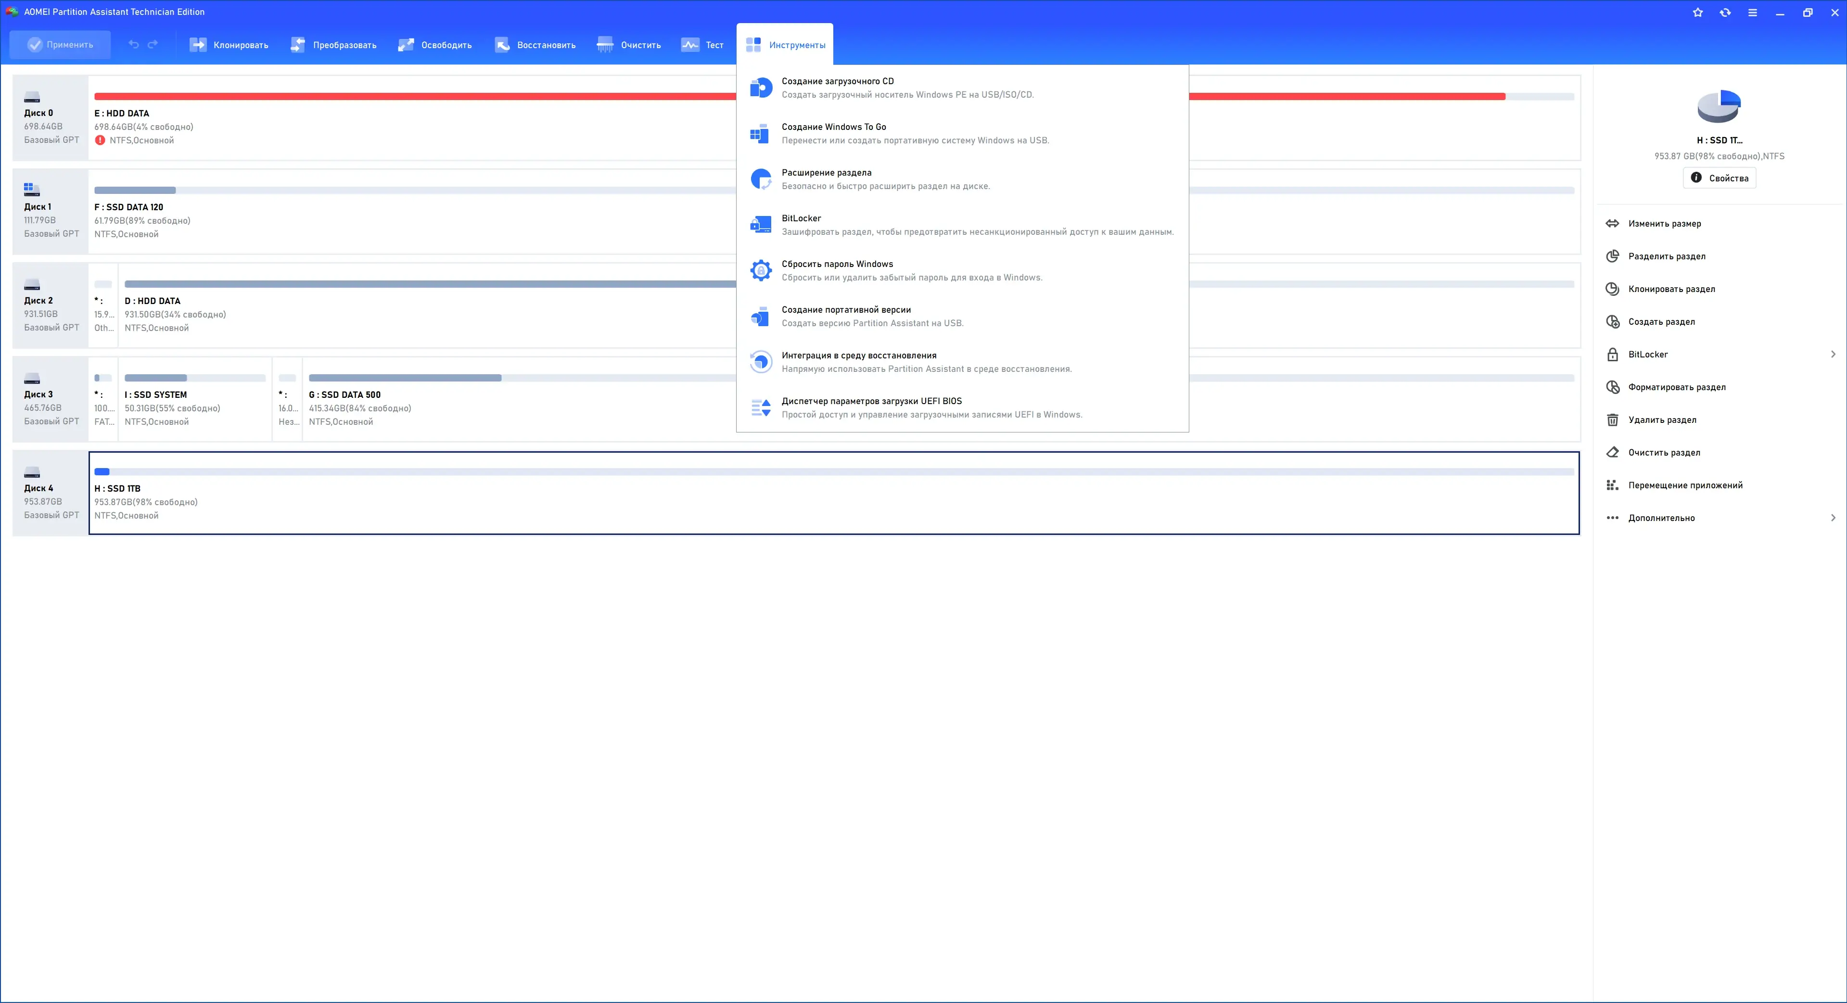1847x1003 pixels.
Task: Click the Clone (Клонировать) toolbar icon
Action: click(197, 44)
